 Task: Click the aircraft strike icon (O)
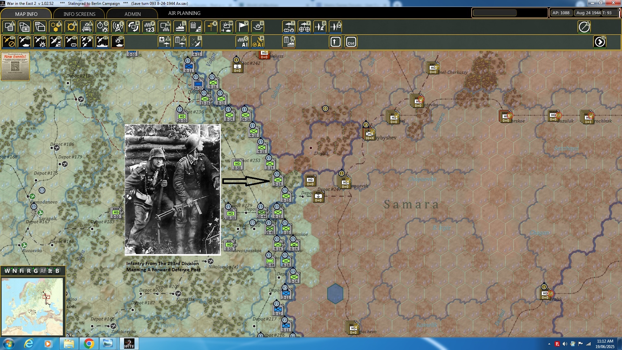(x=320, y=27)
